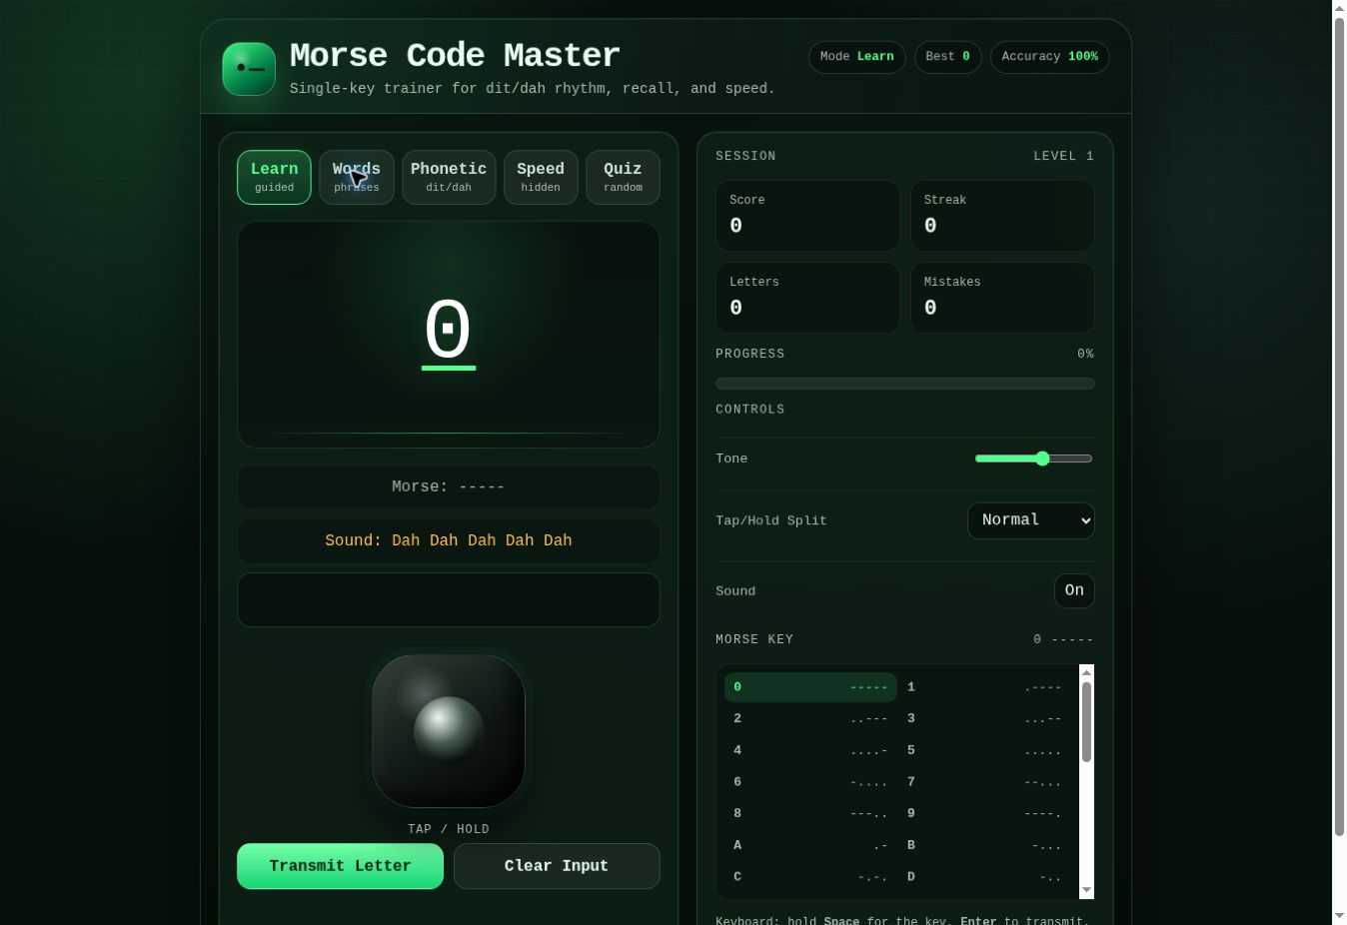The height and width of the screenshot is (925, 1347).
Task: Select the 1 entry in Morse key
Action: pos(984,687)
